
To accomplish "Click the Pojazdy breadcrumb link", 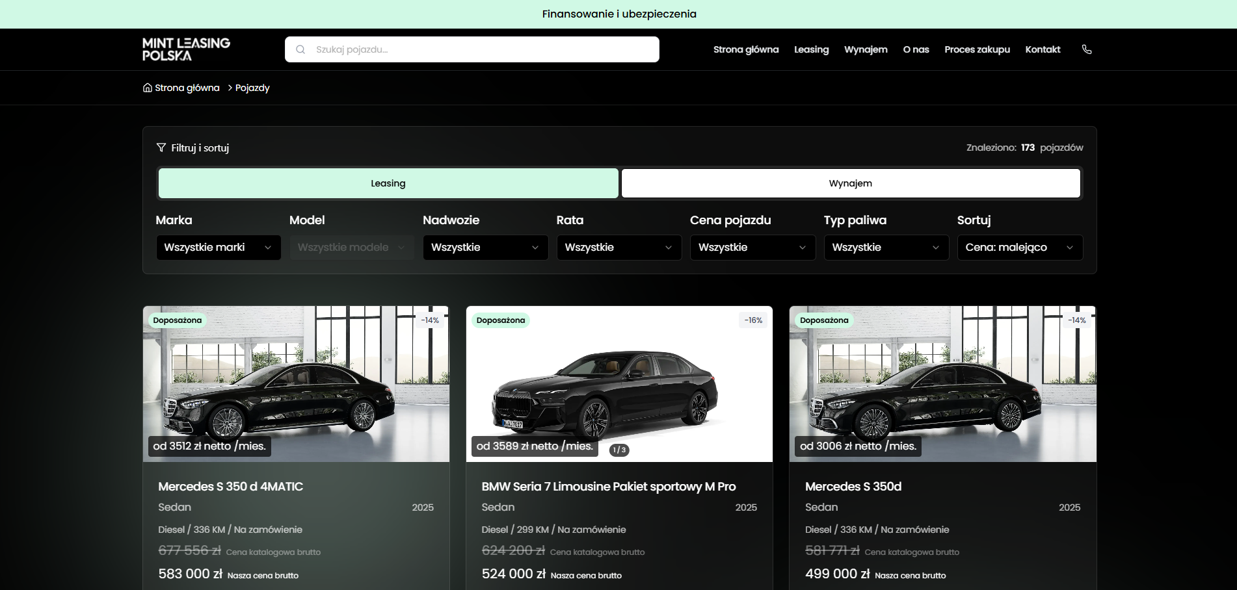I will [252, 88].
